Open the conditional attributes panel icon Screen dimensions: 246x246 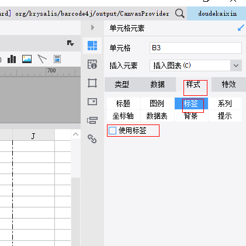coord(92,120)
